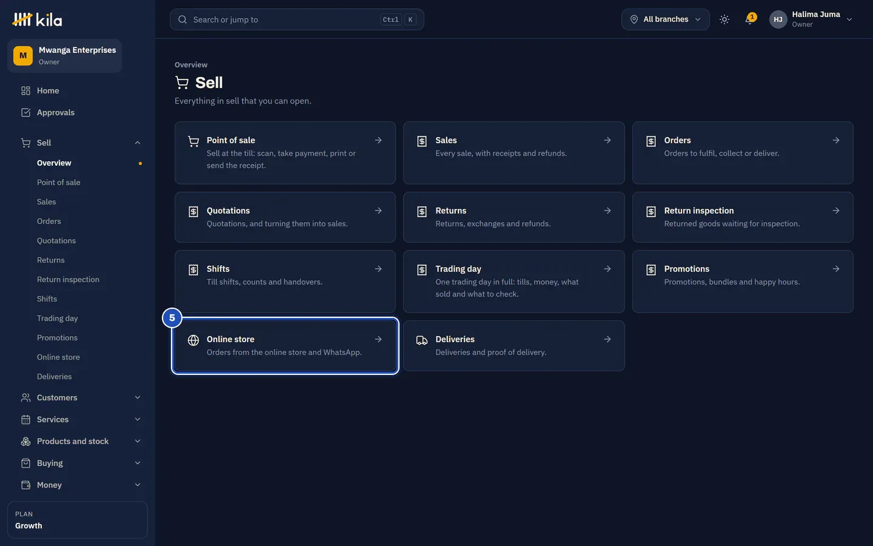Viewport: 873px width, 546px height.
Task: Open the Shifts card
Action: (x=285, y=281)
